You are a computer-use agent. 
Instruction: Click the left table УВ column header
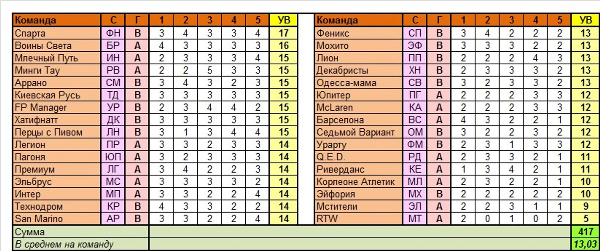point(284,20)
